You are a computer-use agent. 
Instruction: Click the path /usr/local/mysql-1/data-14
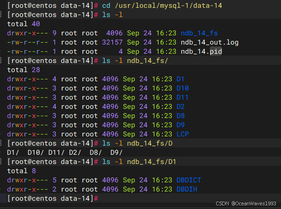(168, 6)
